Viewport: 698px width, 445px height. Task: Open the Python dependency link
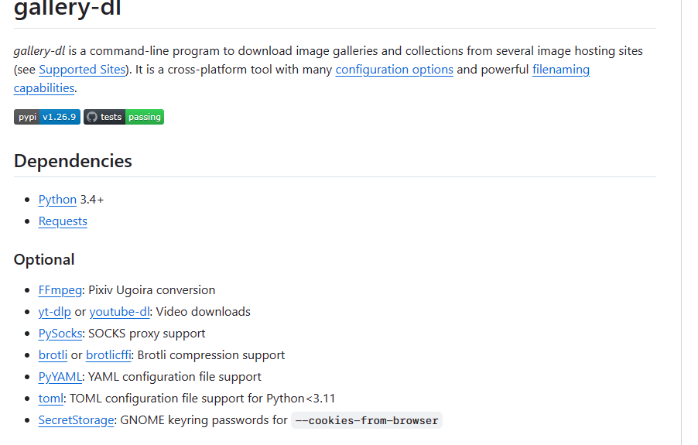click(57, 200)
